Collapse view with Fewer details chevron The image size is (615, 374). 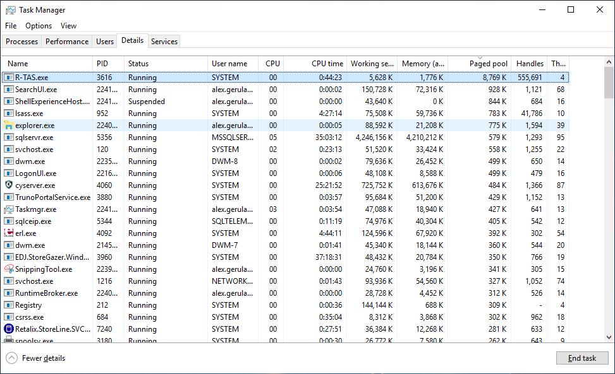[12, 358]
